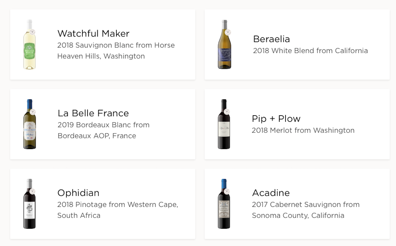Click the Pip + Plow bottle image
The height and width of the screenshot is (246, 396).
coord(224,124)
